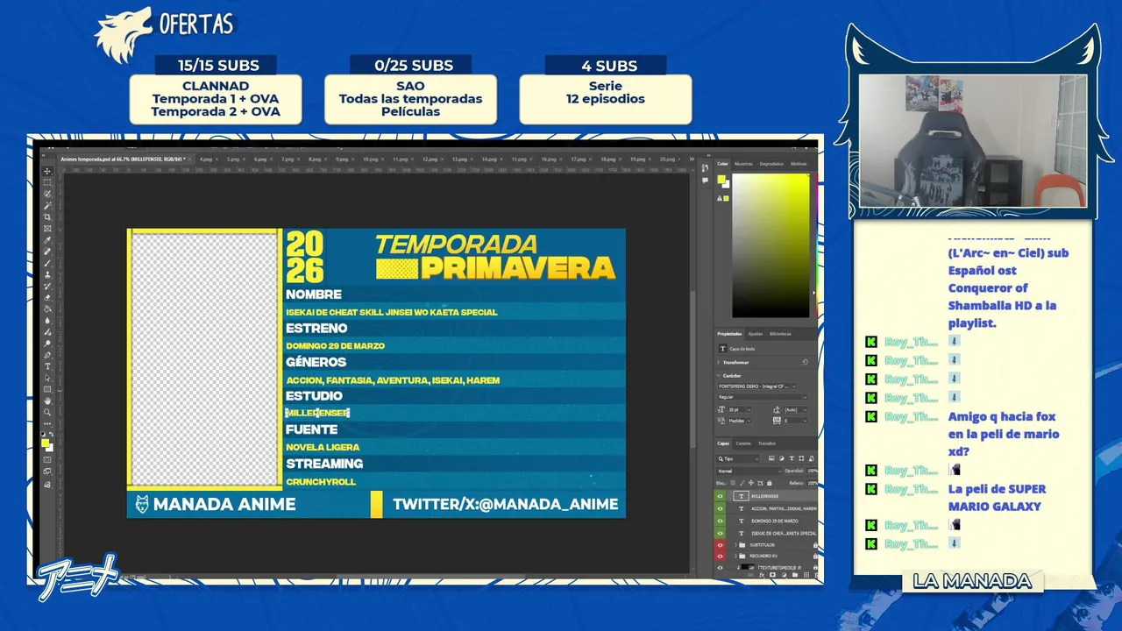The image size is (1122, 631).
Task: Select the Move tool
Action: (47, 171)
